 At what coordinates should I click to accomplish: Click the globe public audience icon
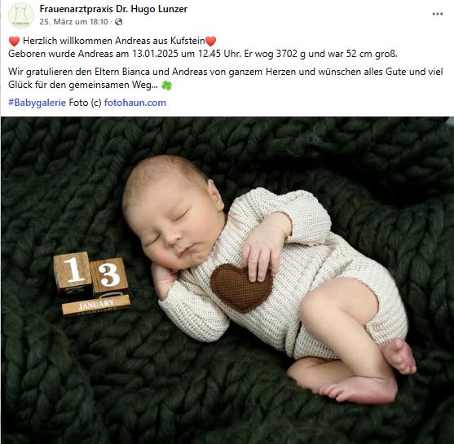(118, 22)
